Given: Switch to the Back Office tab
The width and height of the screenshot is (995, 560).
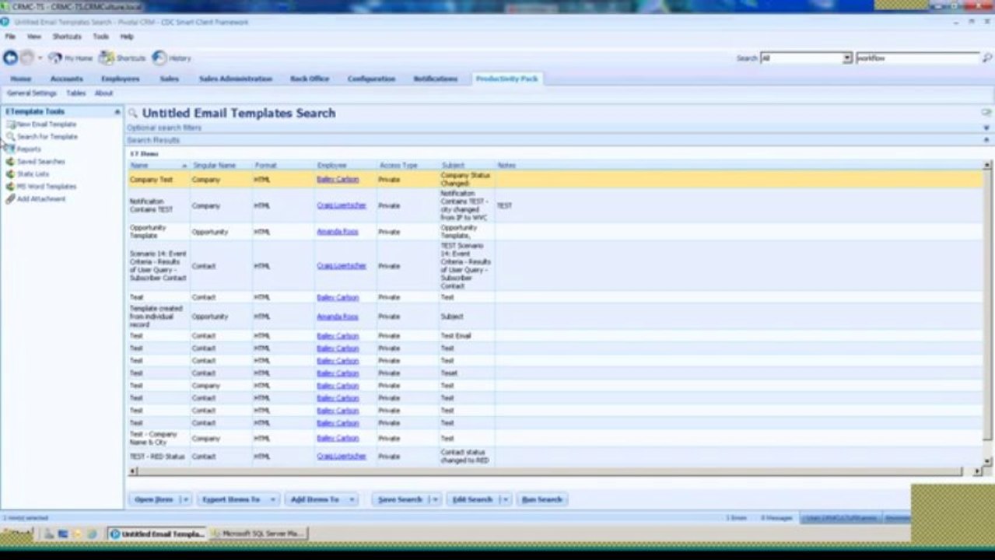Looking at the screenshot, I should click(310, 79).
